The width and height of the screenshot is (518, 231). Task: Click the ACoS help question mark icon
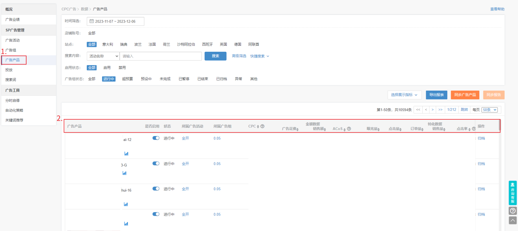coord(349,129)
